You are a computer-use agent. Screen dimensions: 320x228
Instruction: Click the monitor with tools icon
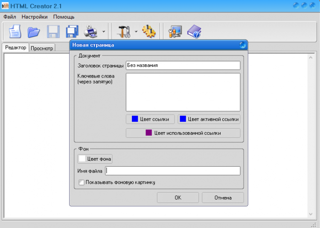pyautogui.click(x=175, y=32)
